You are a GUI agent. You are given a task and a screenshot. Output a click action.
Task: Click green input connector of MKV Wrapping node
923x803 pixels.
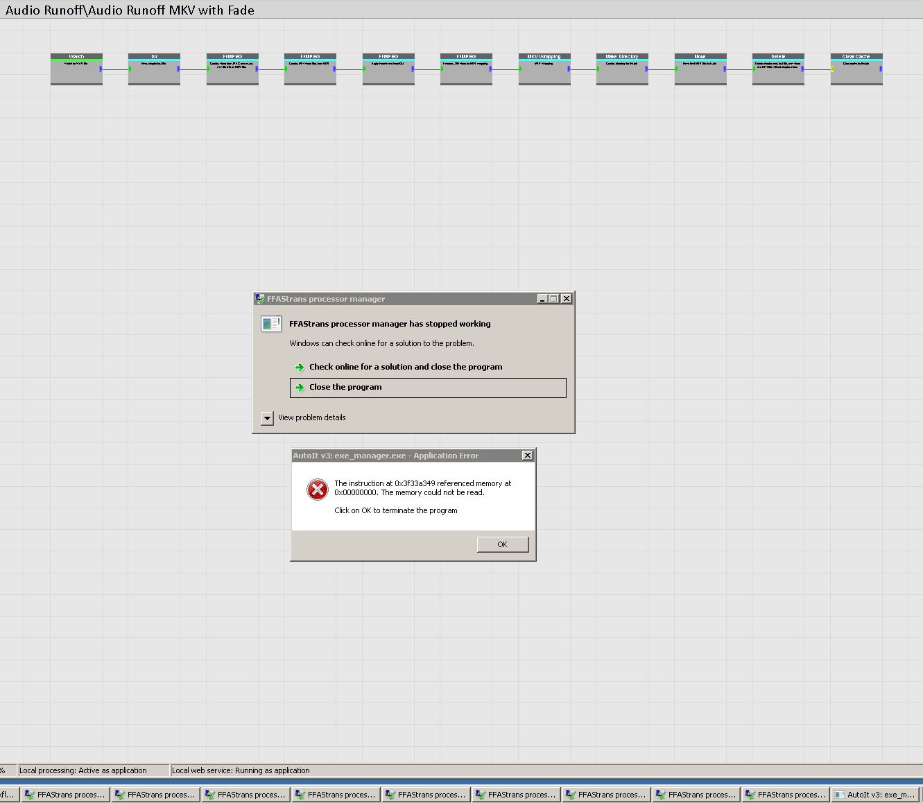520,69
